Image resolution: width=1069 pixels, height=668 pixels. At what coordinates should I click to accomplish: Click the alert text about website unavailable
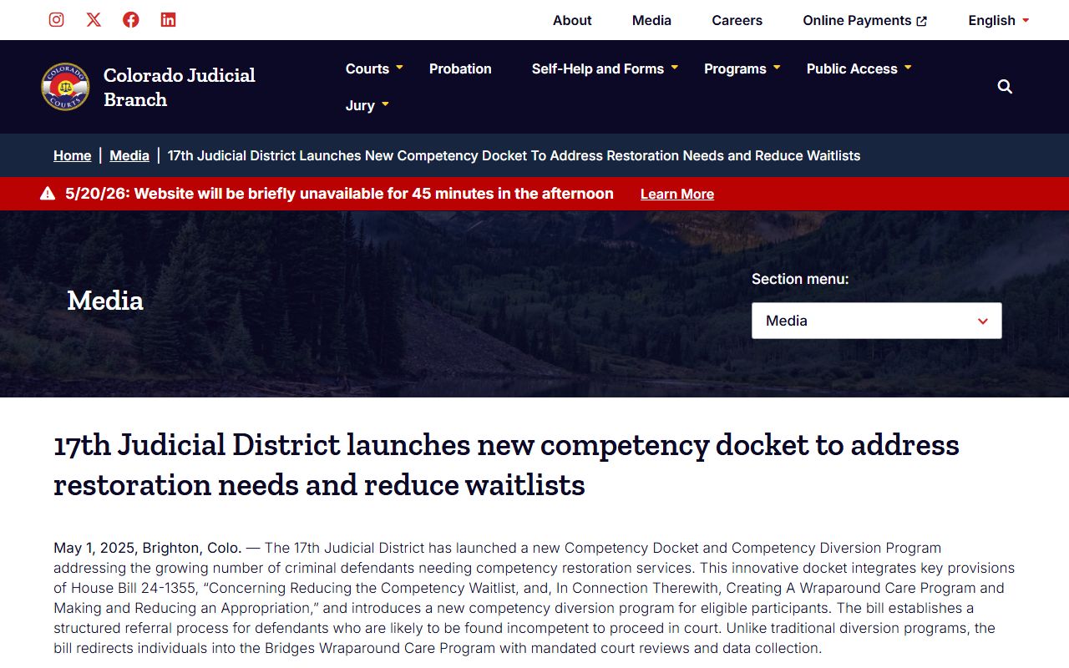coord(339,194)
